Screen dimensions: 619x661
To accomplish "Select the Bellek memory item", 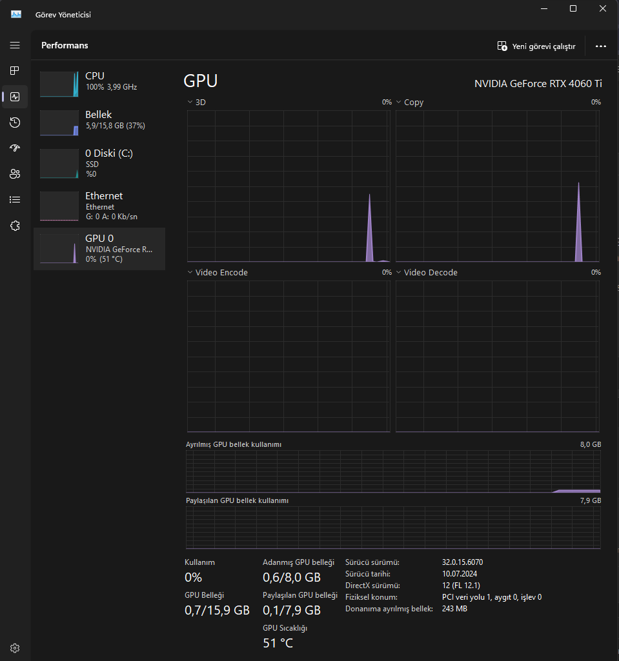I will coord(99,123).
